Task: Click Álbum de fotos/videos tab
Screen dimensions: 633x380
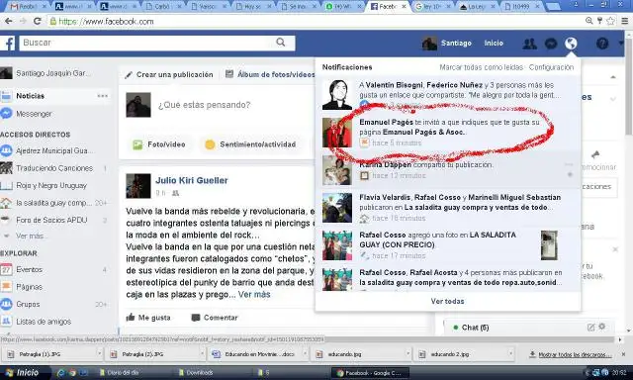Action: (x=270, y=74)
